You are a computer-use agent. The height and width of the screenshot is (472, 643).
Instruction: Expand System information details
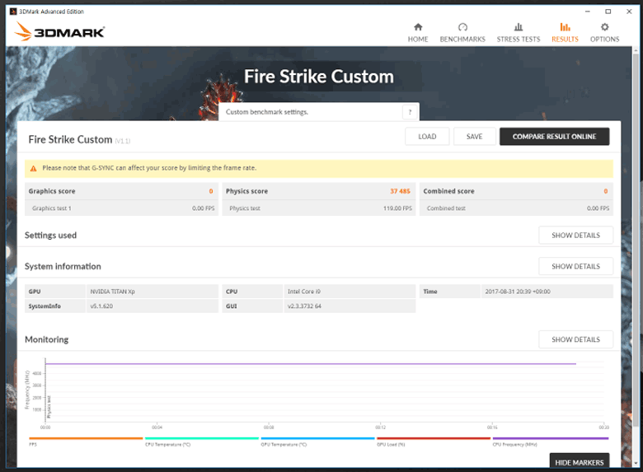pos(575,267)
